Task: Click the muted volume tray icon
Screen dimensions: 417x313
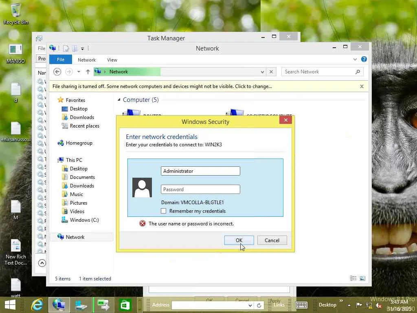Action: [x=379, y=305]
